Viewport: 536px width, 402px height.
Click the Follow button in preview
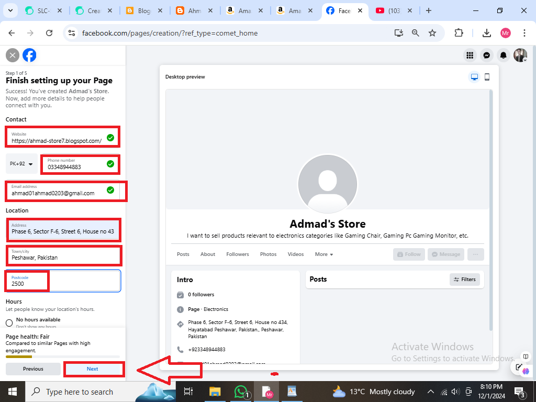point(409,254)
